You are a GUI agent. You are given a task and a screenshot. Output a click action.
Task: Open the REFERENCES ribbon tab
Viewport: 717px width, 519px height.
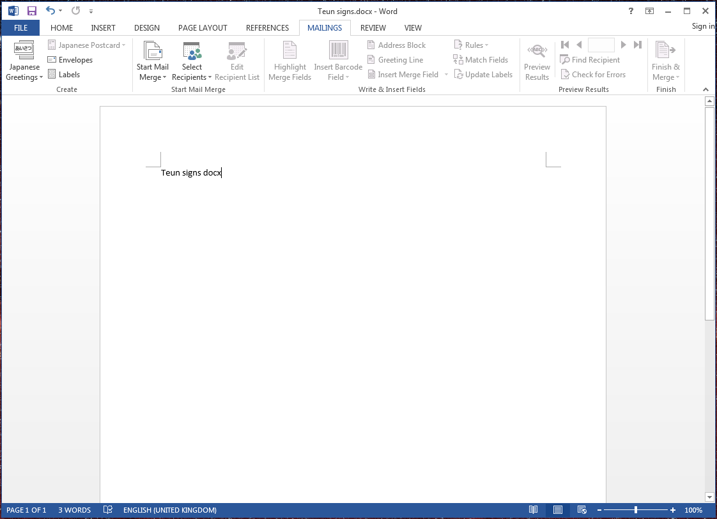(x=267, y=28)
